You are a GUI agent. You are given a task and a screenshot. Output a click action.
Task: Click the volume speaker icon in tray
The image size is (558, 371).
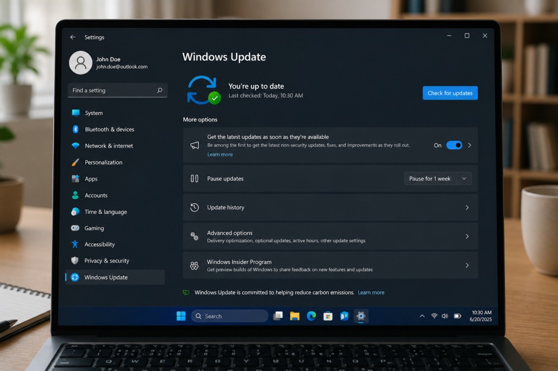coord(445,315)
